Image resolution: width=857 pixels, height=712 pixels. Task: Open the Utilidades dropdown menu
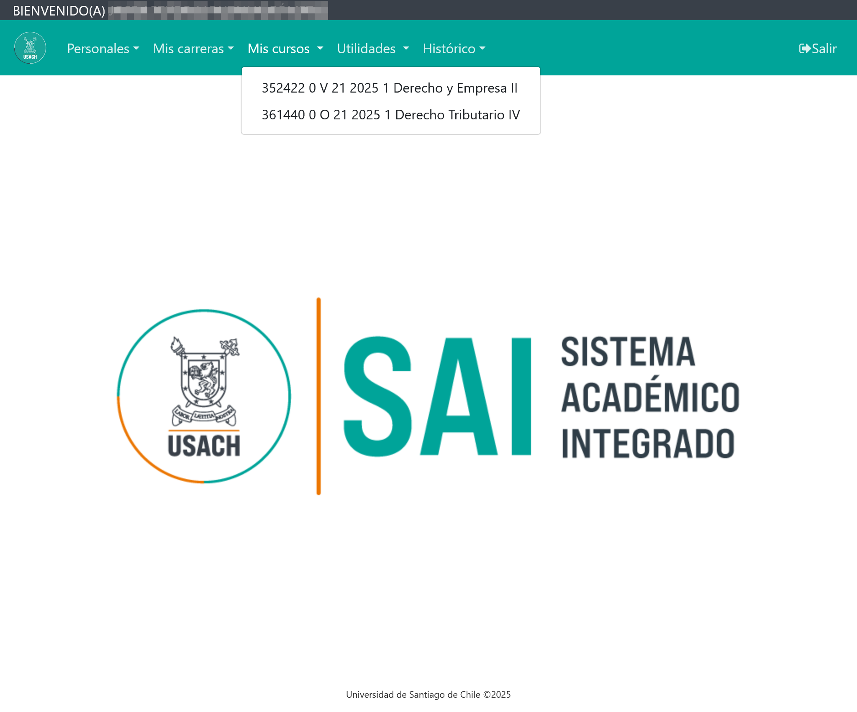373,49
